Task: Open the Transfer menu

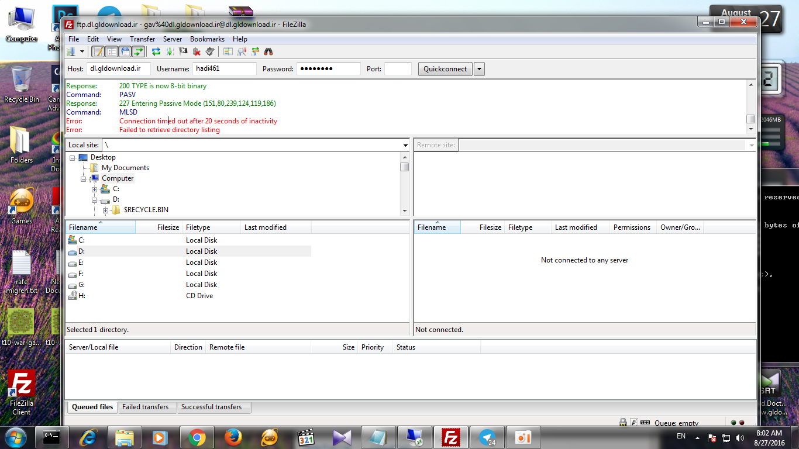Action: click(x=143, y=39)
